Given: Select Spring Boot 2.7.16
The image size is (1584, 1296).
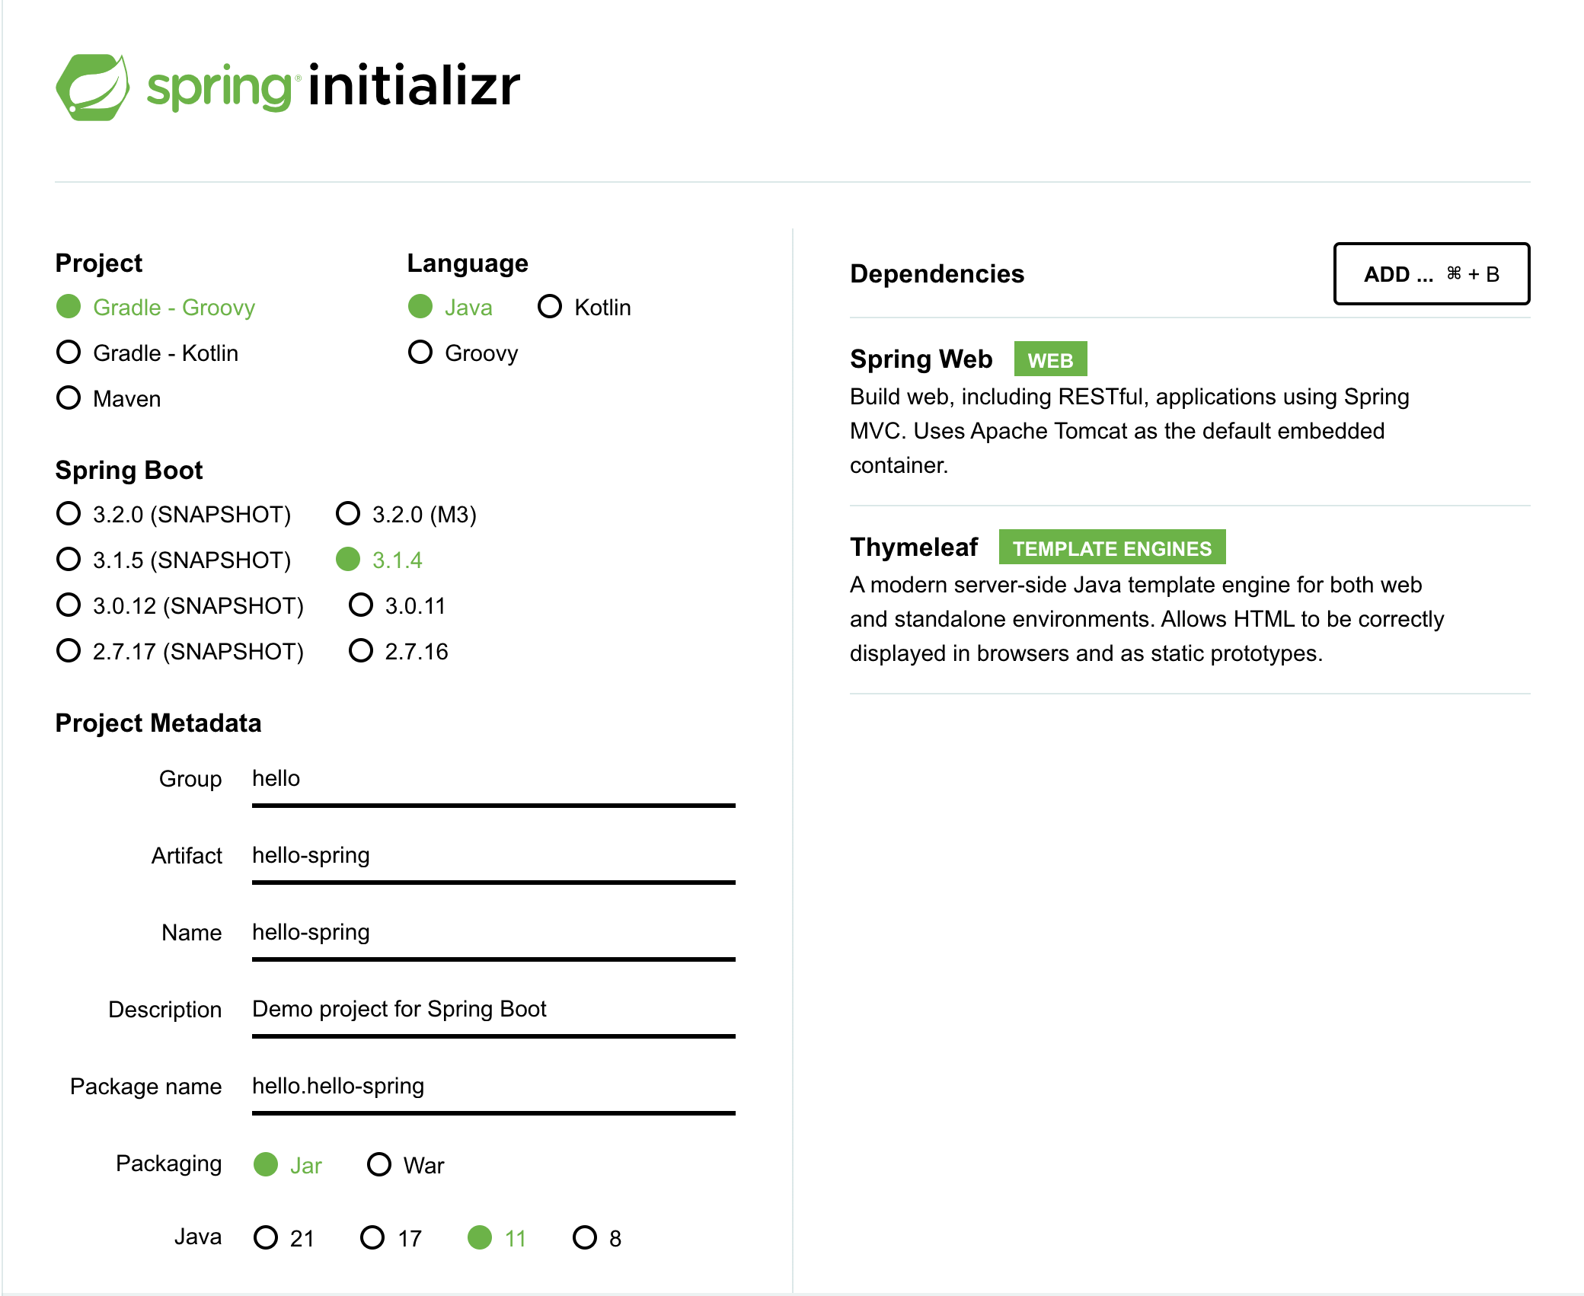Looking at the screenshot, I should 398,651.
